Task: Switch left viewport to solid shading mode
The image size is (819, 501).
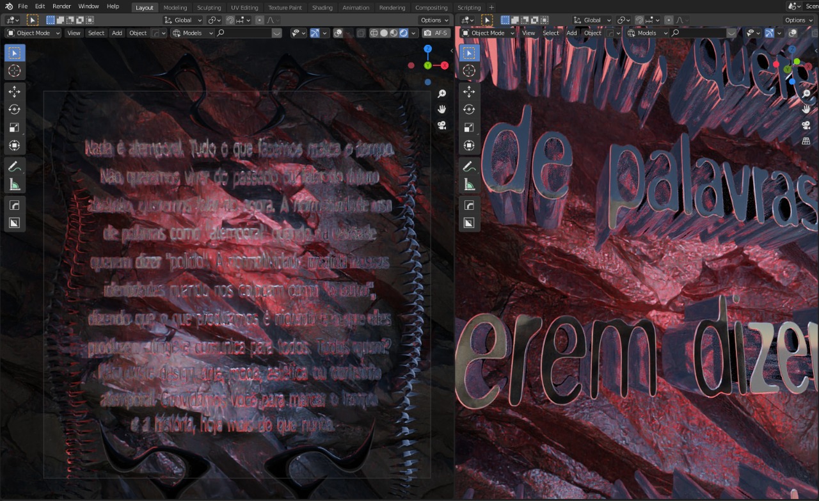Action: tap(384, 33)
